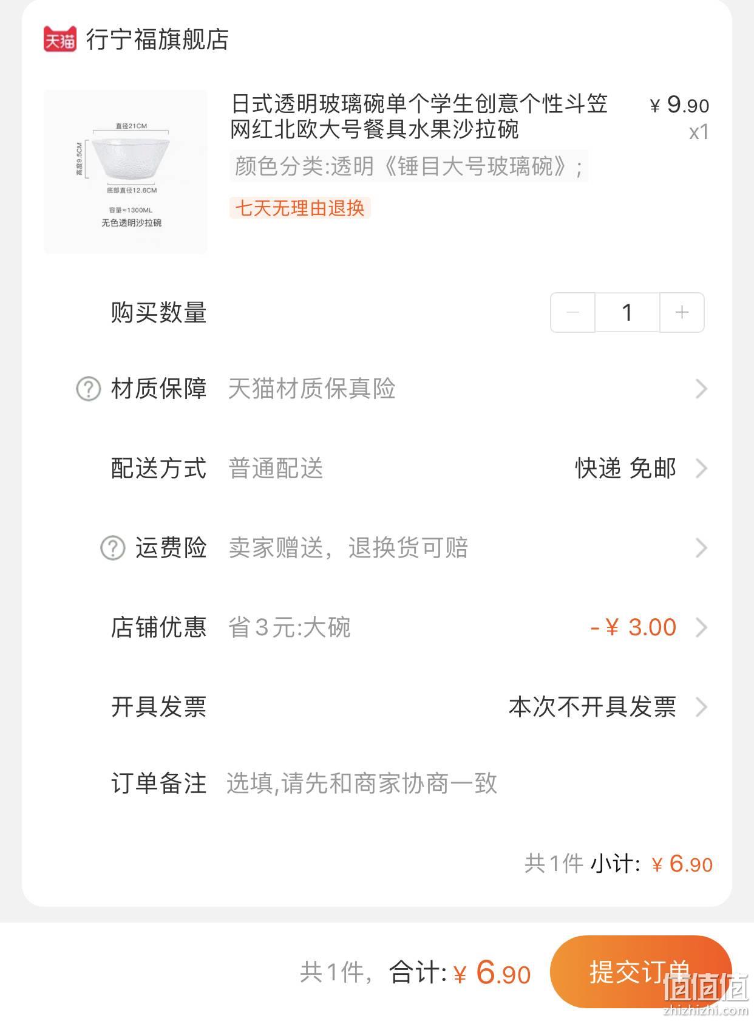Decrease purchase quantity with minus button

click(572, 312)
